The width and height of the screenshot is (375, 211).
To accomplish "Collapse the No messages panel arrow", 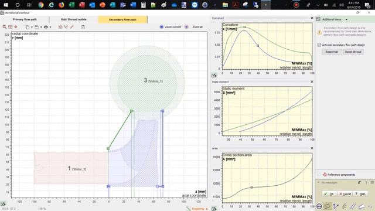I will pyautogui.click(x=318, y=182).
